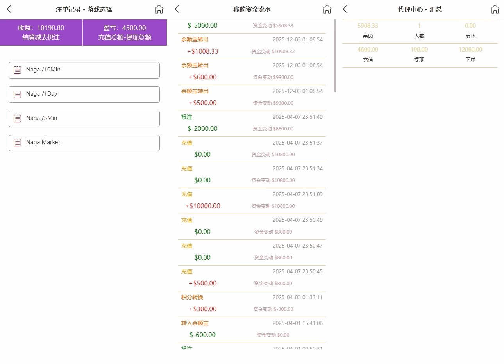Click the home icon on 代理中心 page
The image size is (504, 364).
pyautogui.click(x=495, y=9)
